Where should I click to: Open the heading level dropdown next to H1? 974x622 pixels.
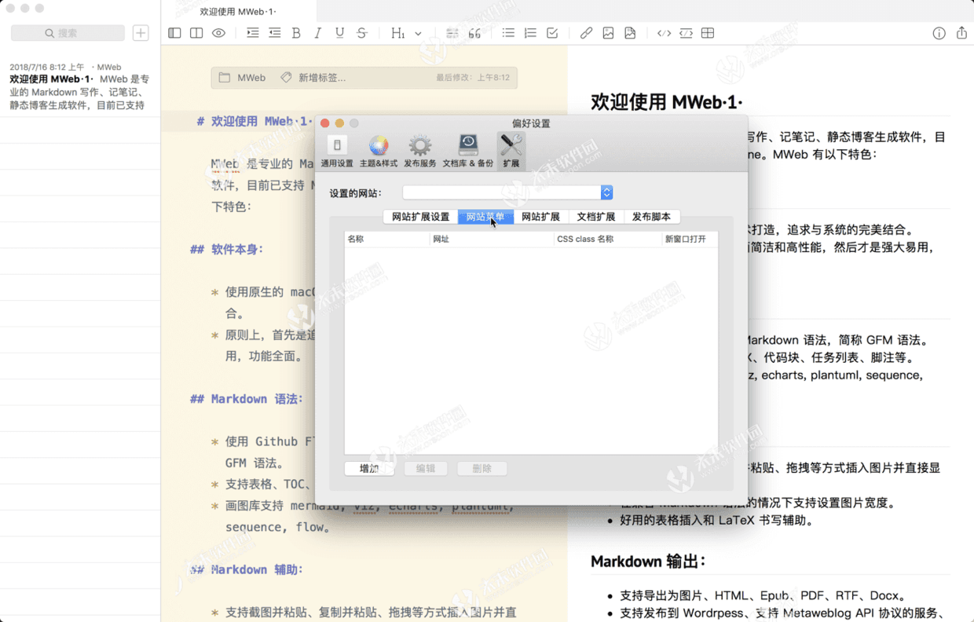click(419, 33)
